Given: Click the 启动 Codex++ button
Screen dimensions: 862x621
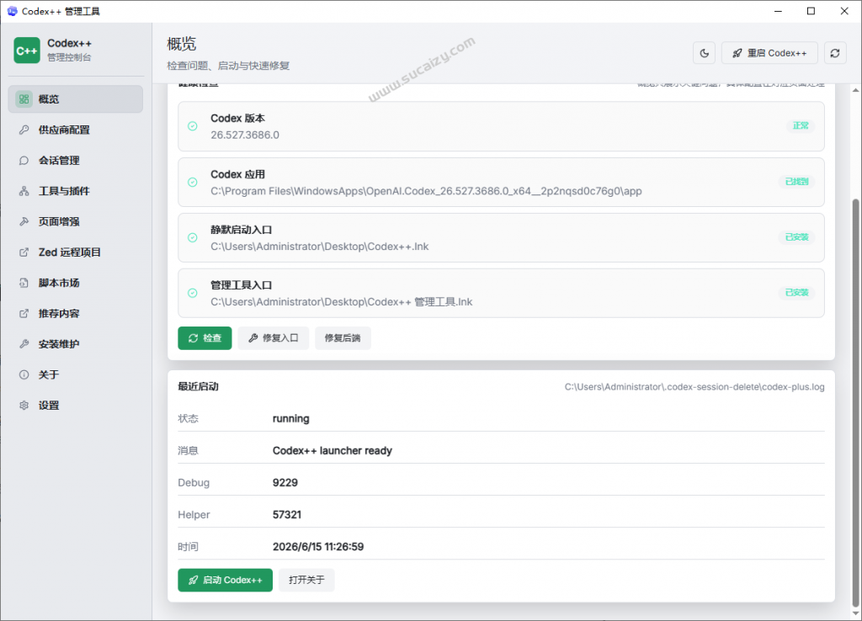Looking at the screenshot, I should click(x=225, y=580).
